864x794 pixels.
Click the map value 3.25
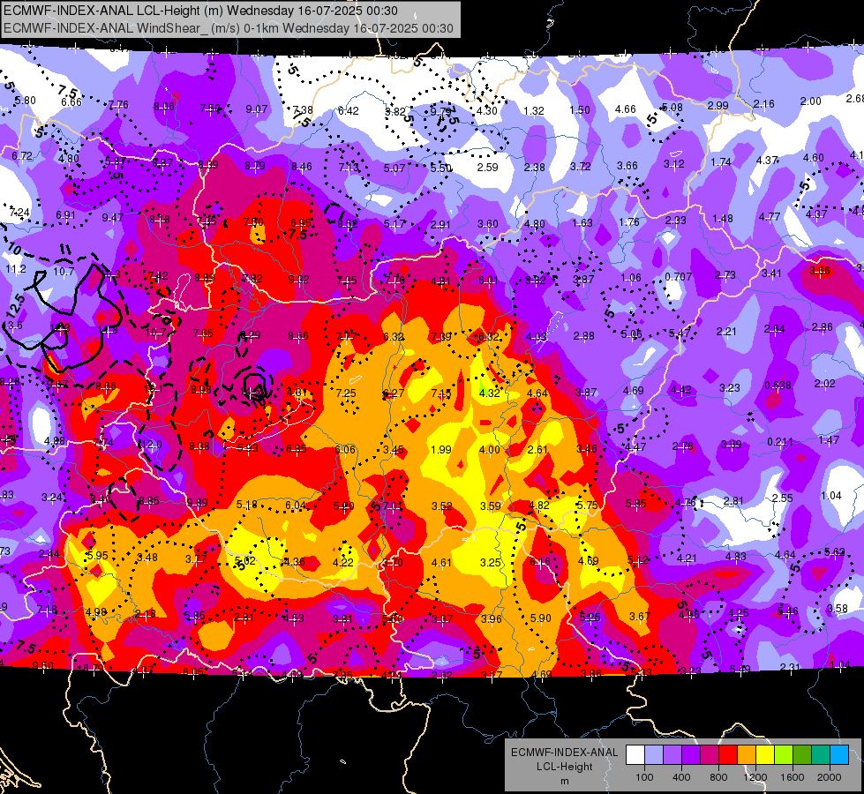491,562
